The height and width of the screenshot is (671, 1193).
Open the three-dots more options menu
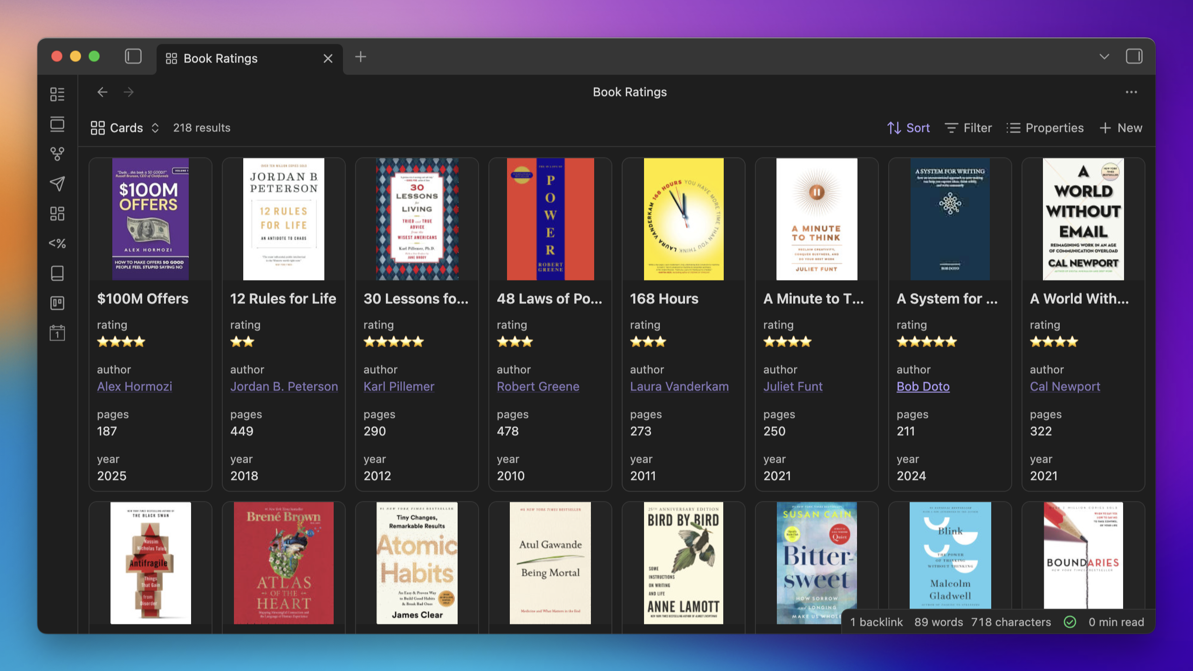pos(1131,92)
